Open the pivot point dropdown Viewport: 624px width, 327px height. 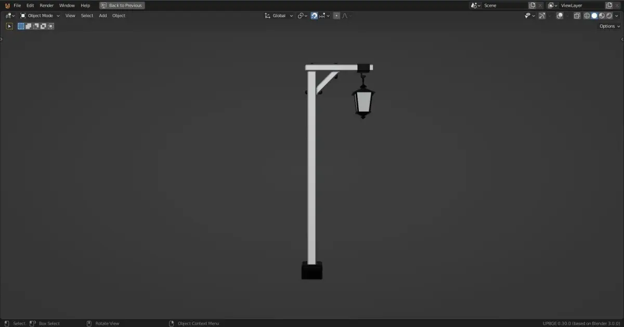(303, 16)
